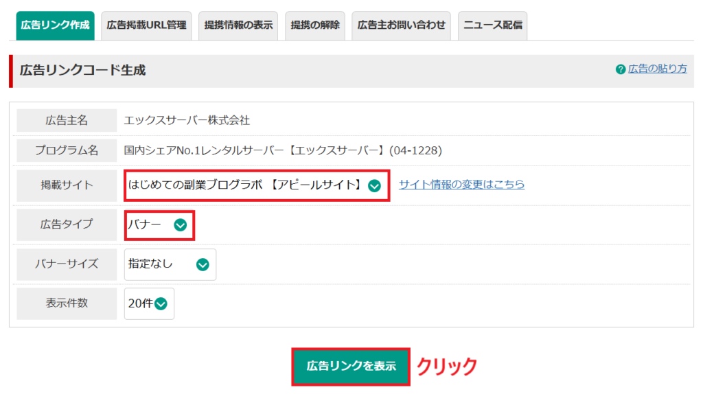Click the サイト情報の変更はこちら link
Viewport: 703px width, 394px height.
point(461,185)
